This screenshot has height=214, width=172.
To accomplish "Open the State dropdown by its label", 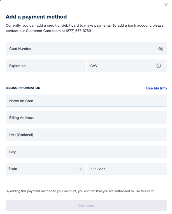I will pos(13,169).
